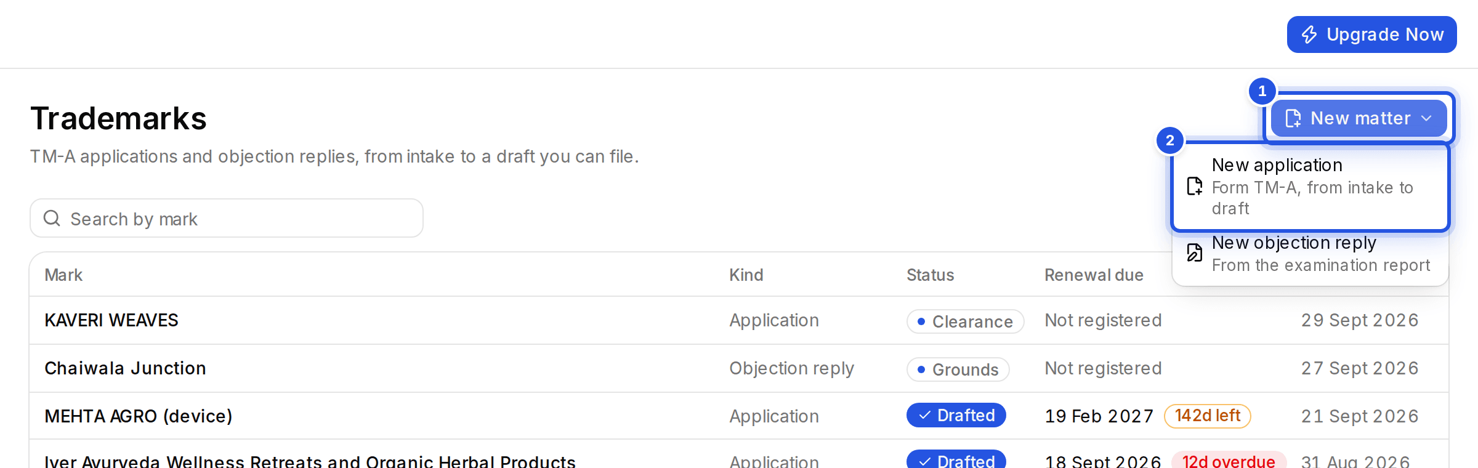This screenshot has height=468, width=1478.
Task: Click the 21 Sept 2026 date
Action: tap(1360, 416)
